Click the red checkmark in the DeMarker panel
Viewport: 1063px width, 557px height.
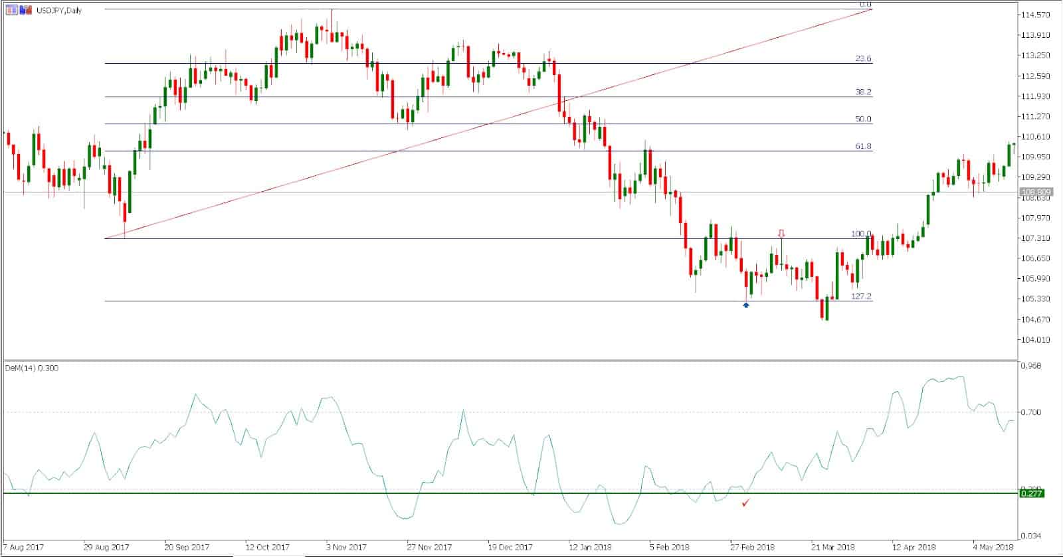click(746, 503)
